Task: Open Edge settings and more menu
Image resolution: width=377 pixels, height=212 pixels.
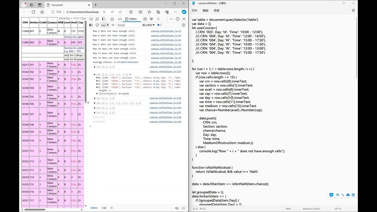Action: pyautogui.click(x=176, y=12)
